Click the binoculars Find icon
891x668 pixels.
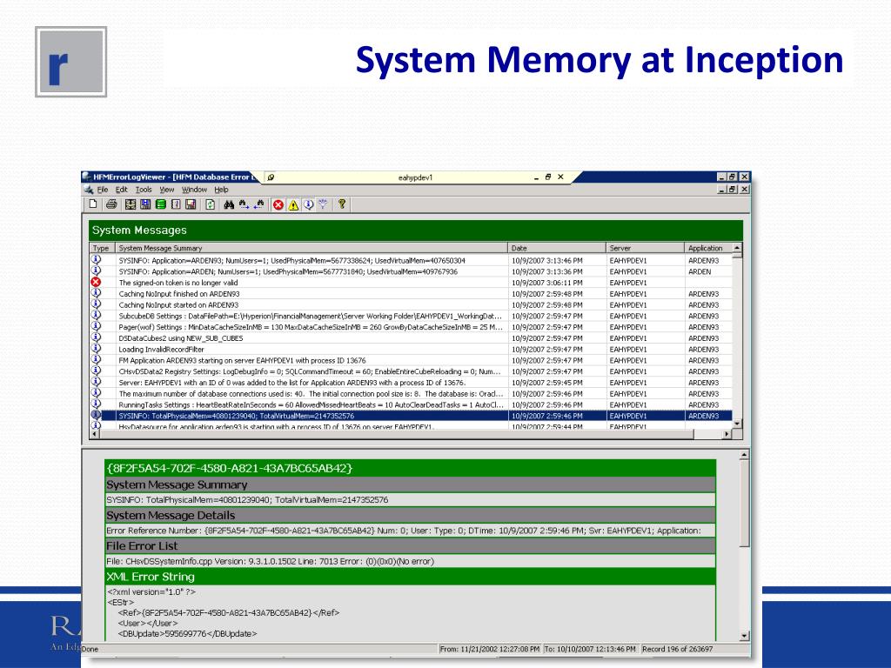coord(229,204)
